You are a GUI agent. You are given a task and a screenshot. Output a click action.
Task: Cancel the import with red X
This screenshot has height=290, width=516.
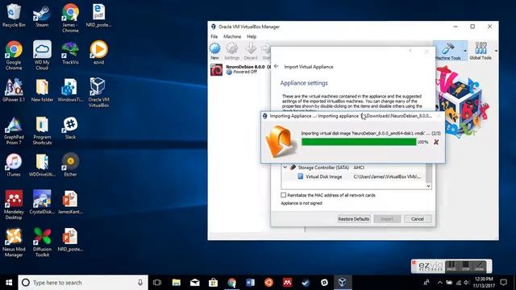436,142
